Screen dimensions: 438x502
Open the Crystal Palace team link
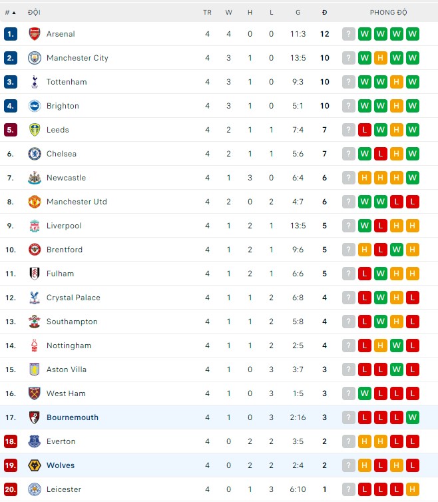pyautogui.click(x=73, y=298)
